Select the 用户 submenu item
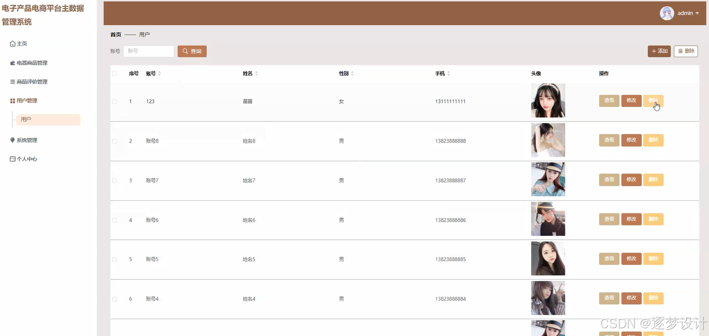 48,120
